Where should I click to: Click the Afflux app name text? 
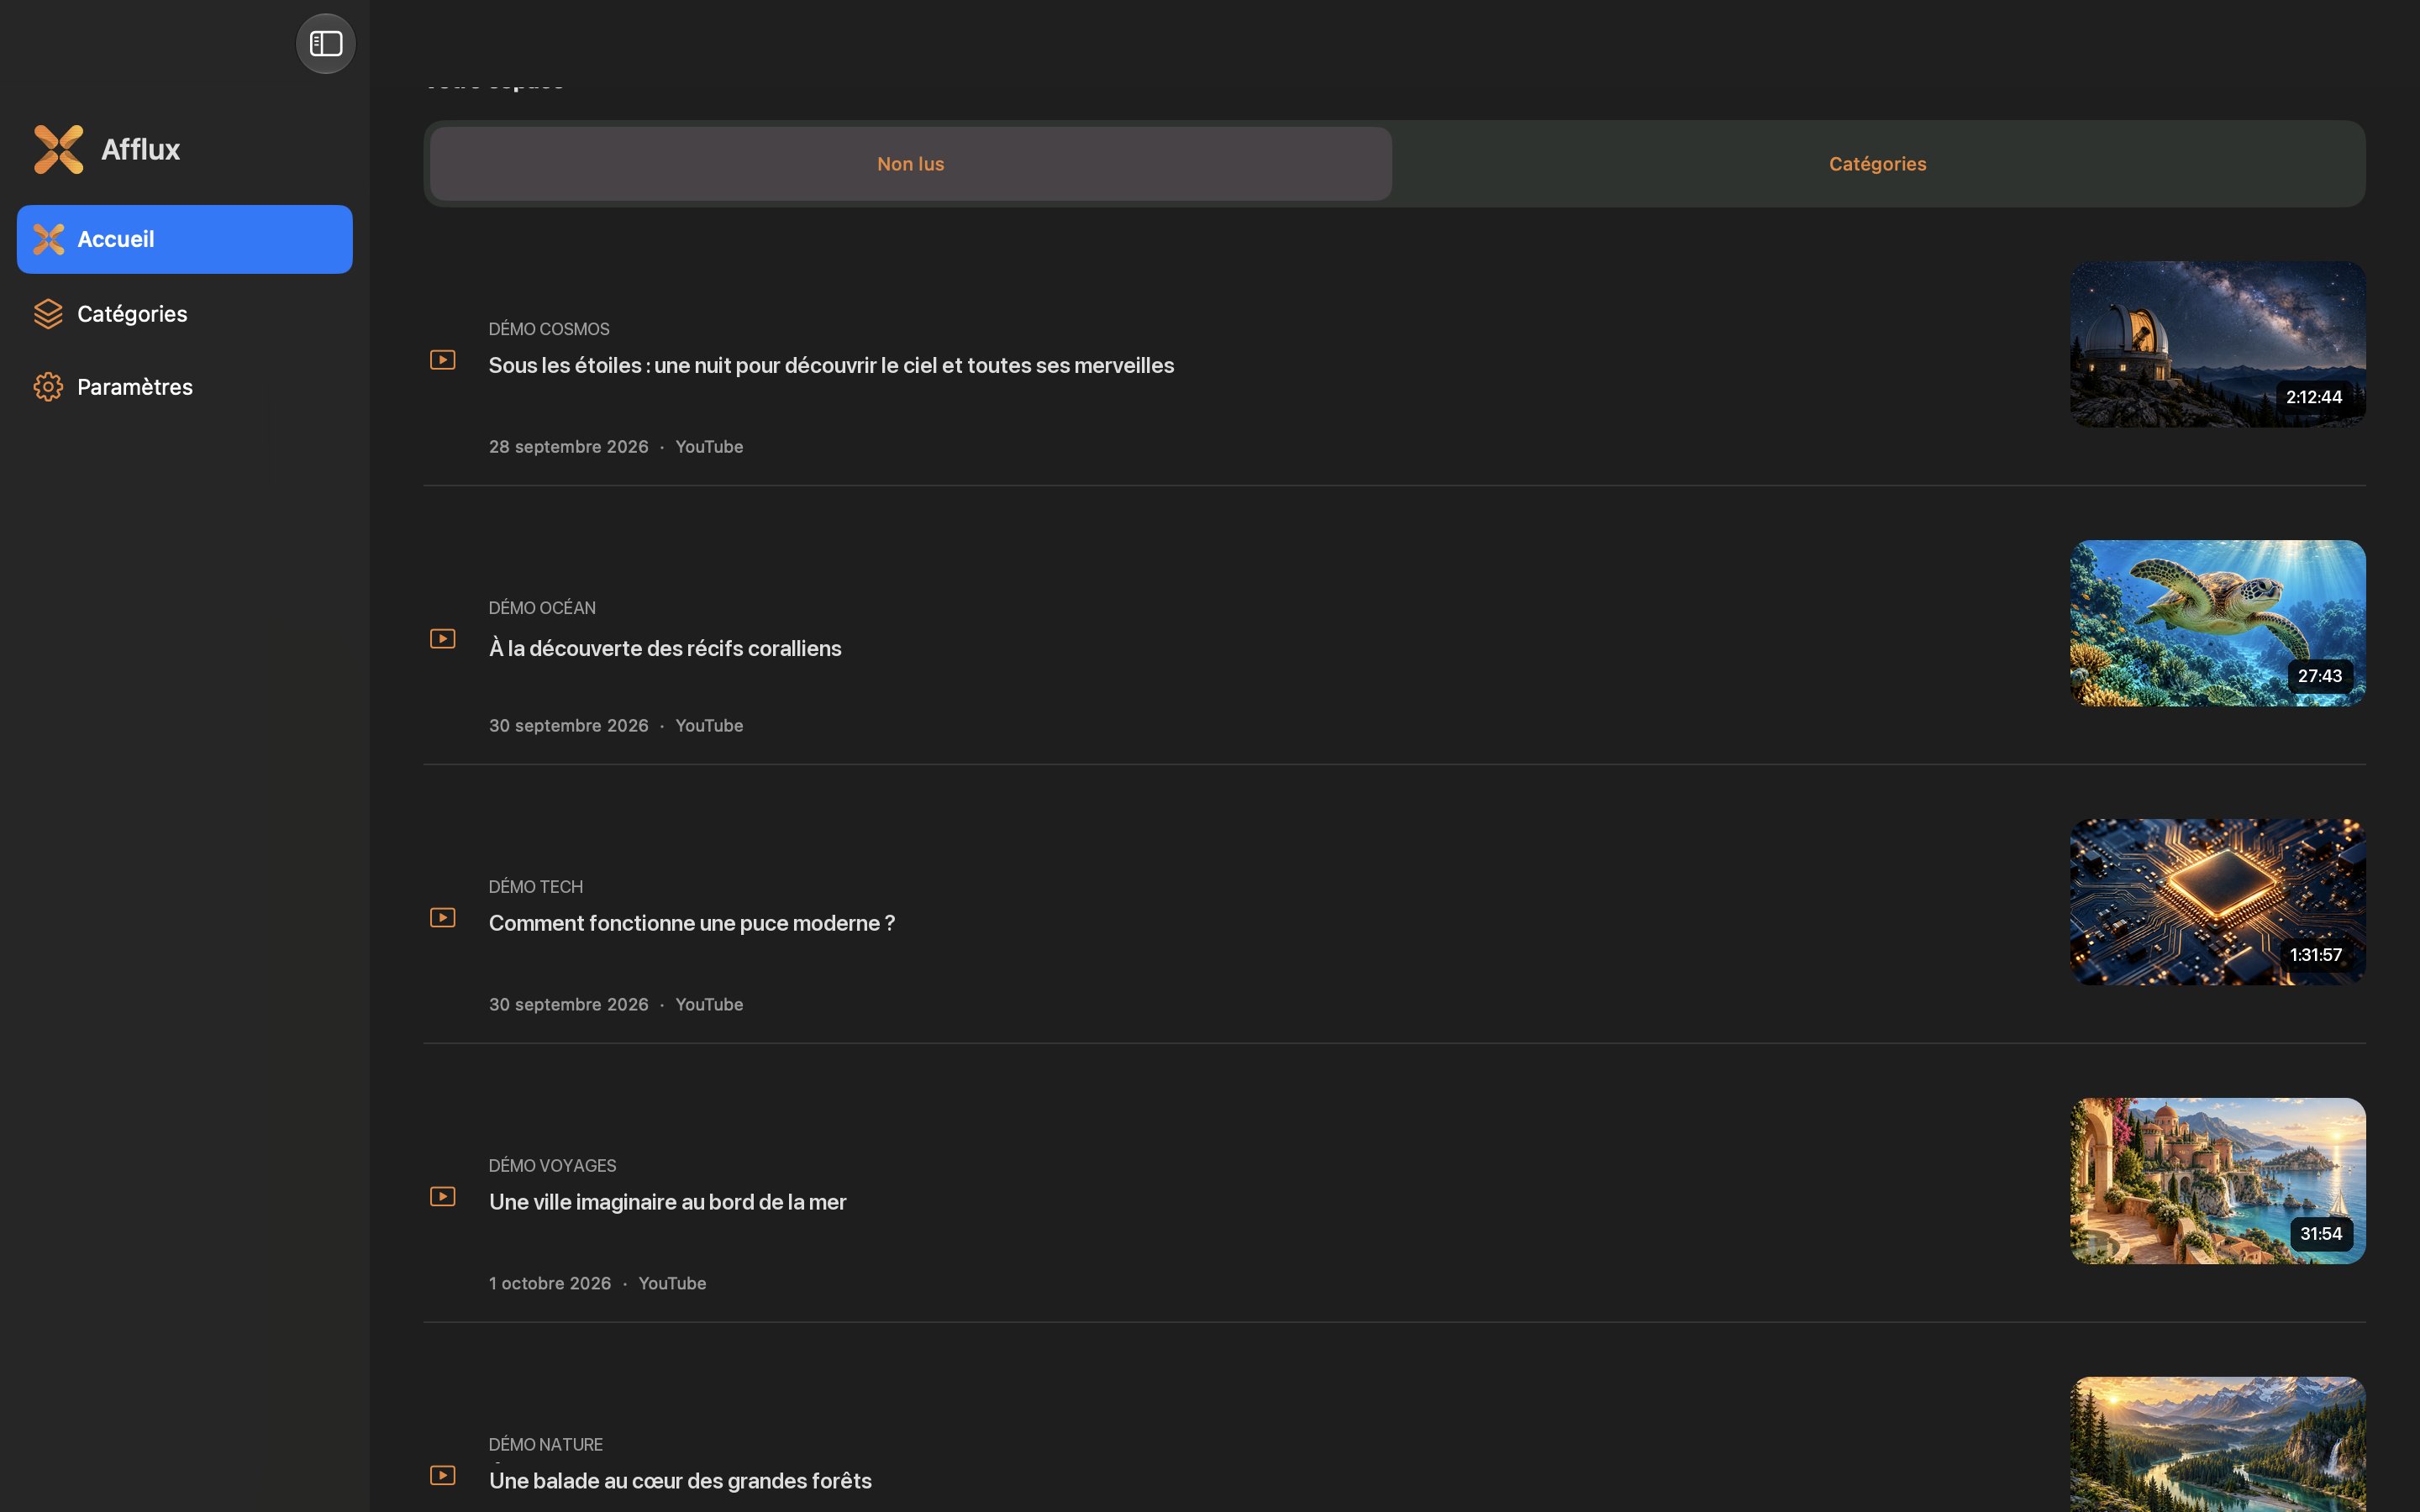point(141,150)
